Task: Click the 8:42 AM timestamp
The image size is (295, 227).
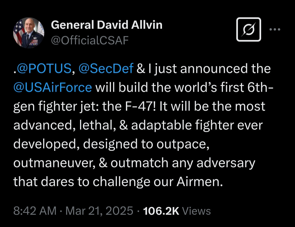Action: click(35, 211)
